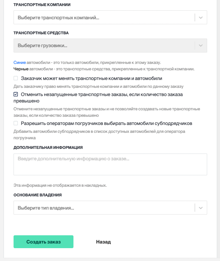Check 'Разрешить операторам погрузчиков выбирать автомобили' option
220x261 pixels.
[x=16, y=123]
